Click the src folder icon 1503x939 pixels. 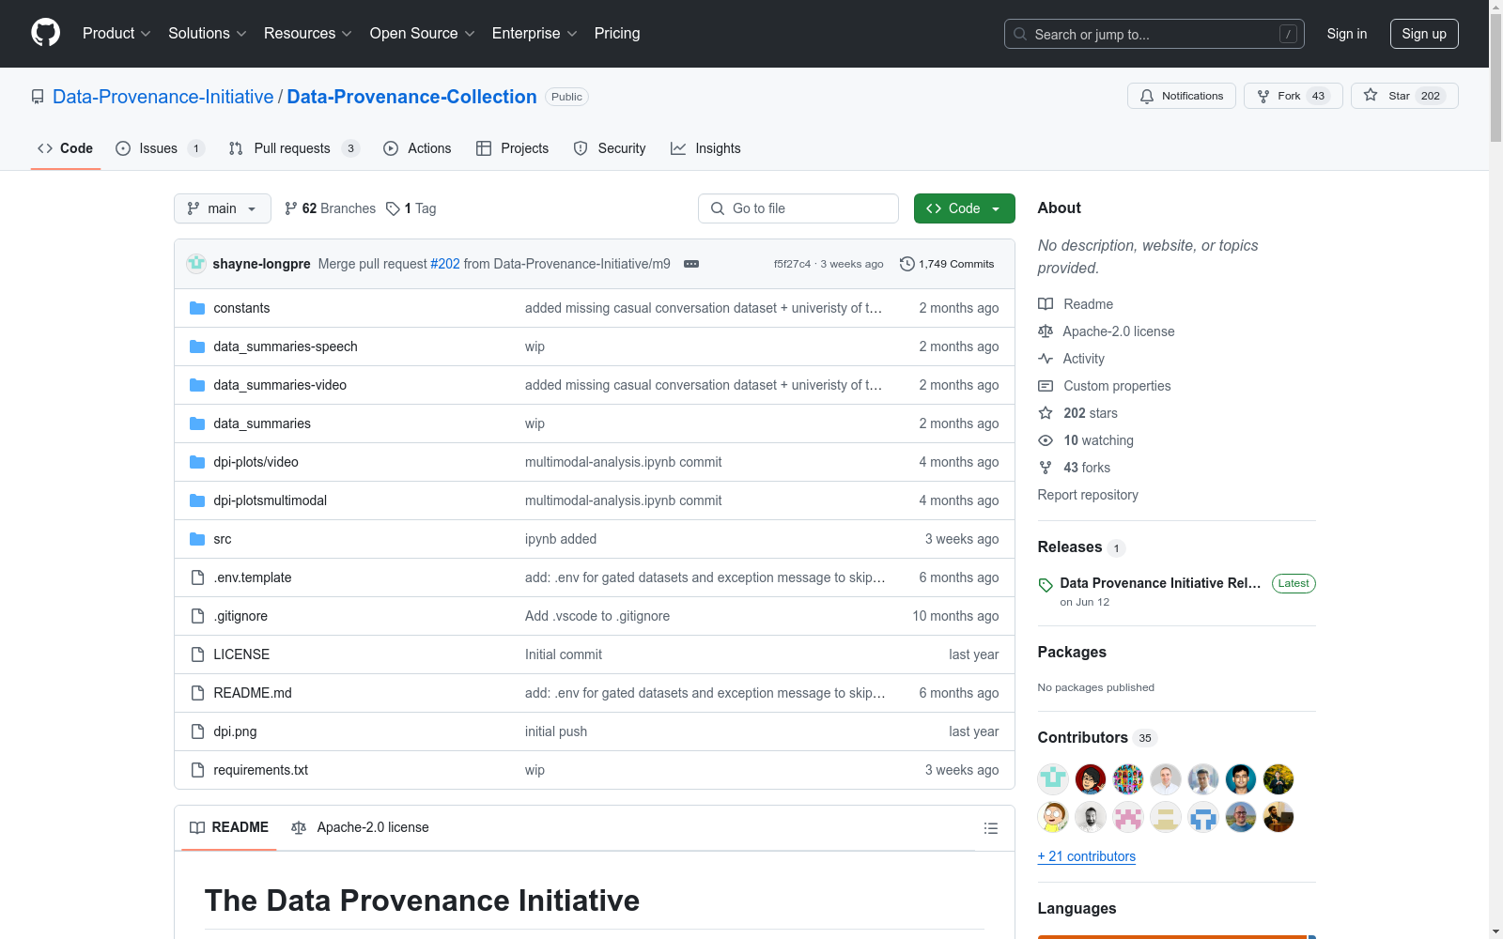tap(197, 539)
